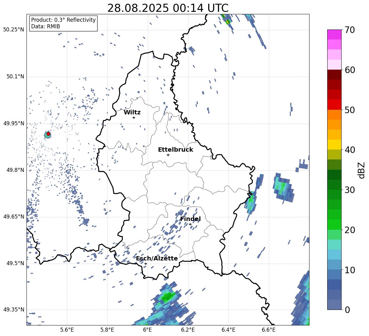Click the colorbar 20 tick label
The height and width of the screenshot is (336, 369).
click(x=350, y=230)
